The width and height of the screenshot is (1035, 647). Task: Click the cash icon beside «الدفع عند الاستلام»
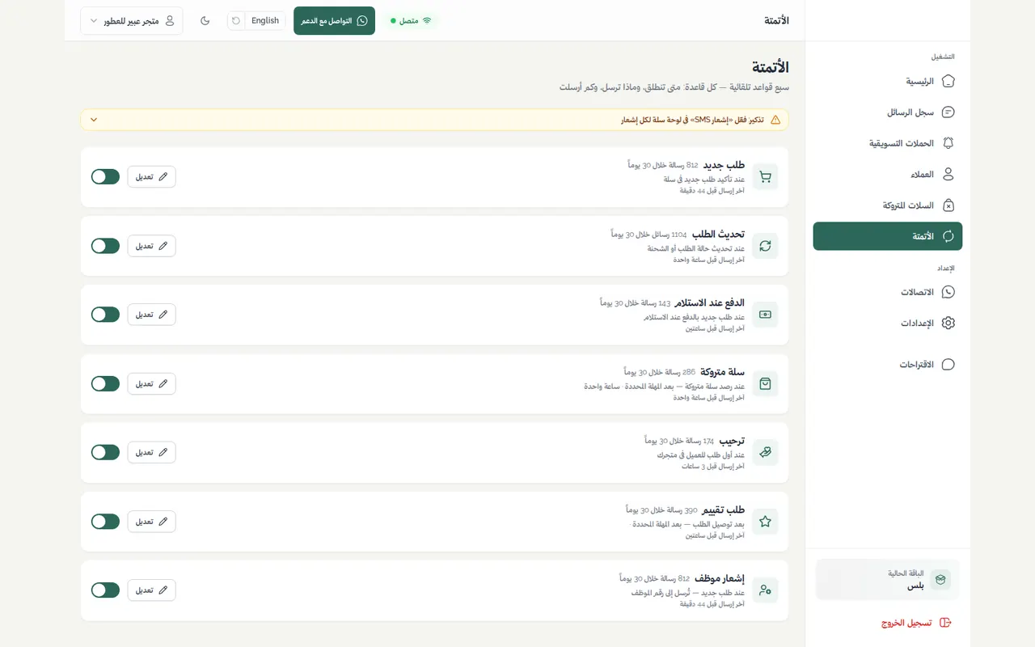765,315
